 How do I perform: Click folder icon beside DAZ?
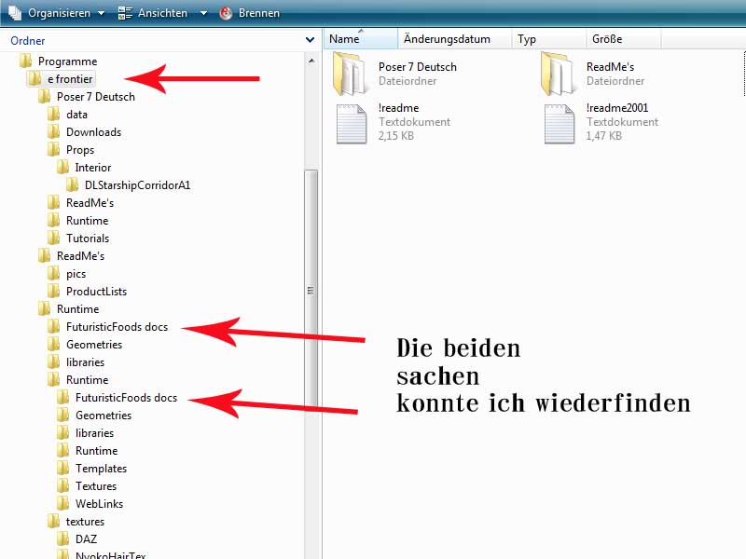tap(62, 539)
